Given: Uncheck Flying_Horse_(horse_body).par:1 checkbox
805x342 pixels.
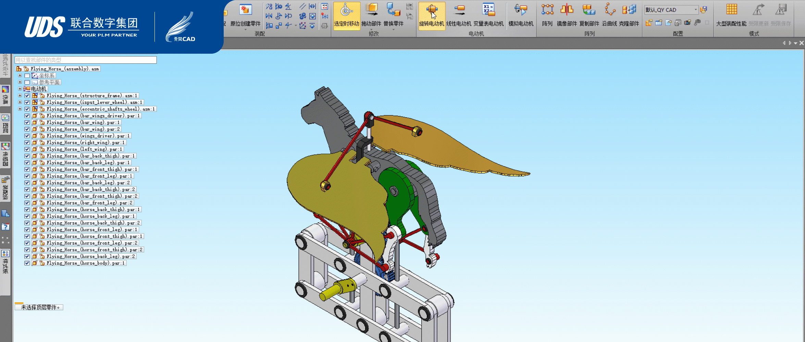Looking at the screenshot, I should pos(27,263).
